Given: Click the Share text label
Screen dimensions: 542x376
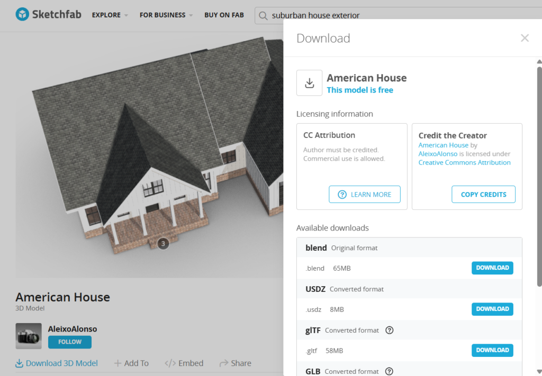Looking at the screenshot, I should pos(241,363).
